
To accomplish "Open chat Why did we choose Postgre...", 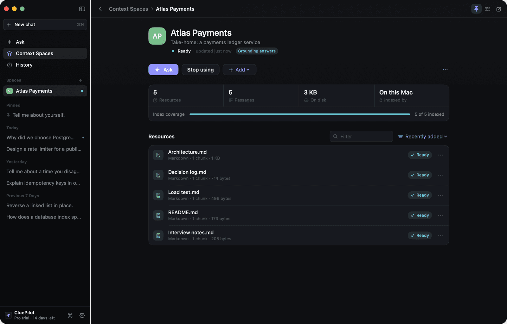I will point(45,138).
